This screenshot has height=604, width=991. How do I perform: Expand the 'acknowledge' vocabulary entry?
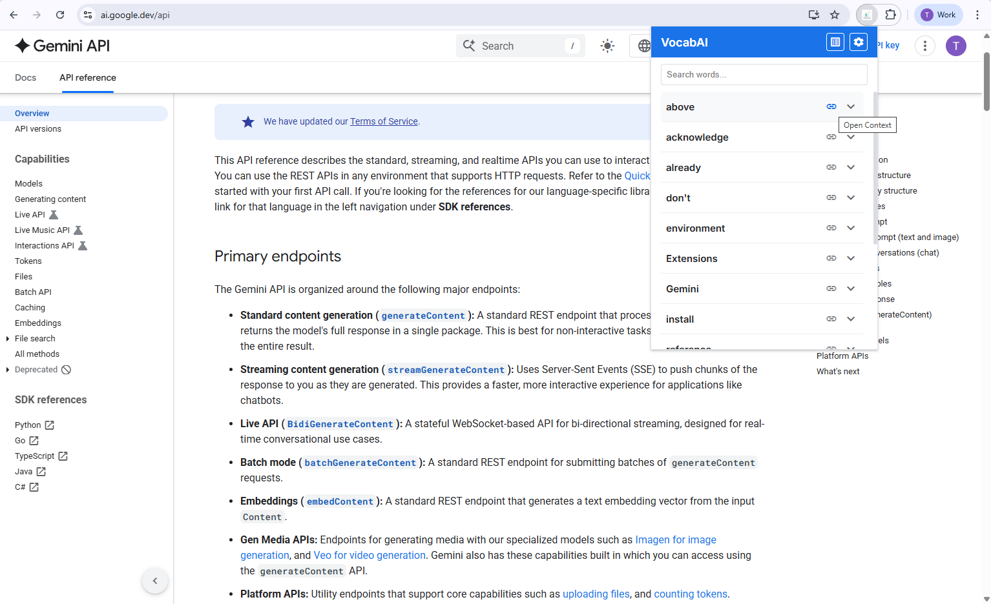(x=851, y=136)
